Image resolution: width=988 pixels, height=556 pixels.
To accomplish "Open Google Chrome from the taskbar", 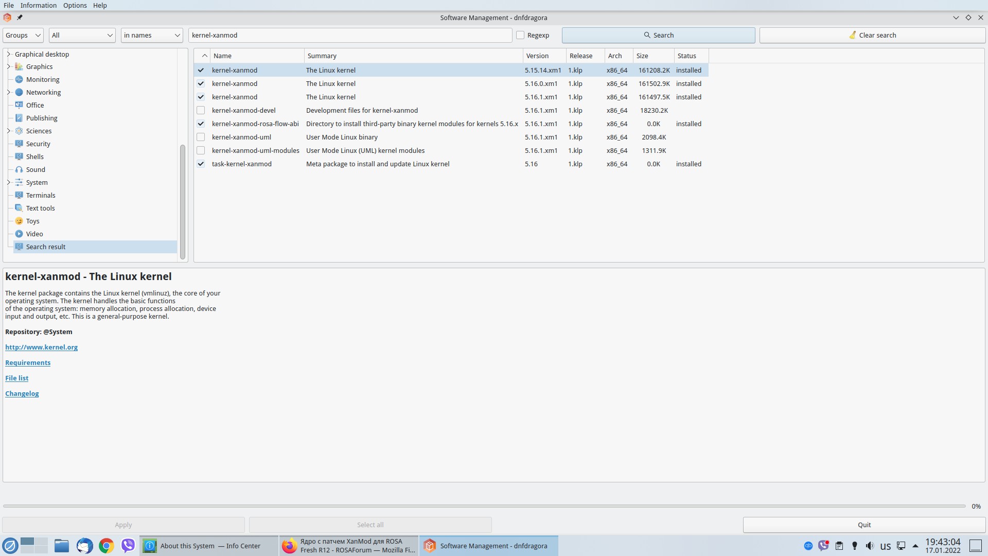I will click(106, 546).
